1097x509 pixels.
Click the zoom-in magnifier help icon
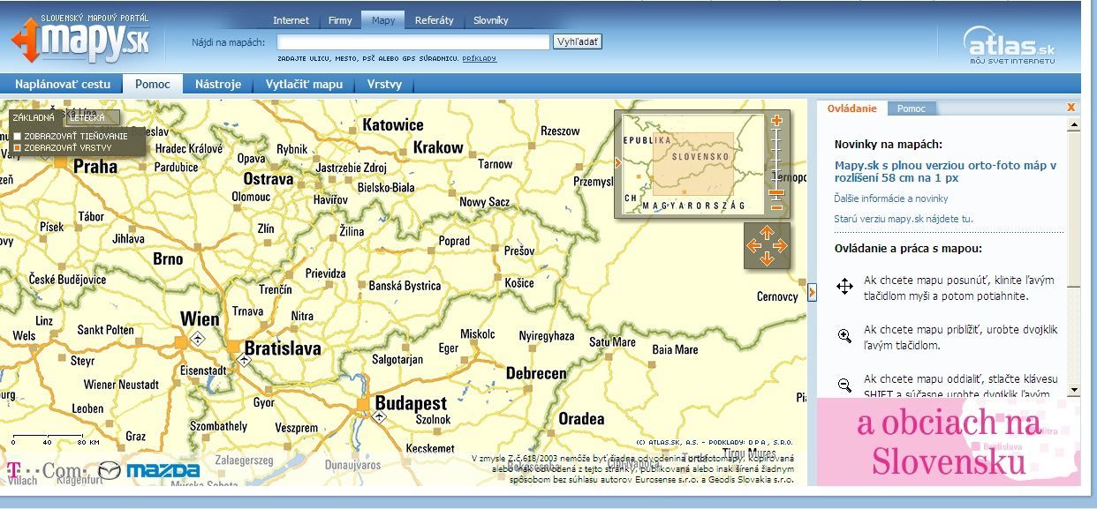844,335
